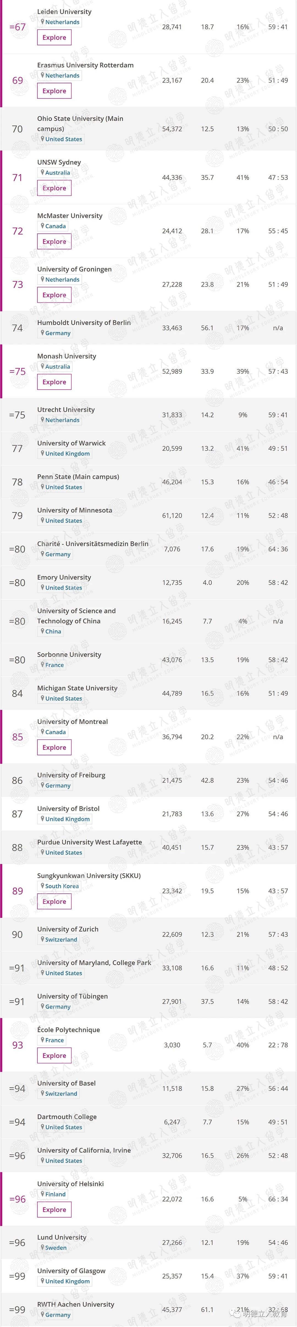
Task: Click Explore button under University of Helsinki
Action: tap(54, 1210)
